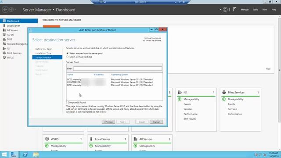
Task: Click Performance in the IIS tile
Action: pyautogui.click(x=191, y=114)
